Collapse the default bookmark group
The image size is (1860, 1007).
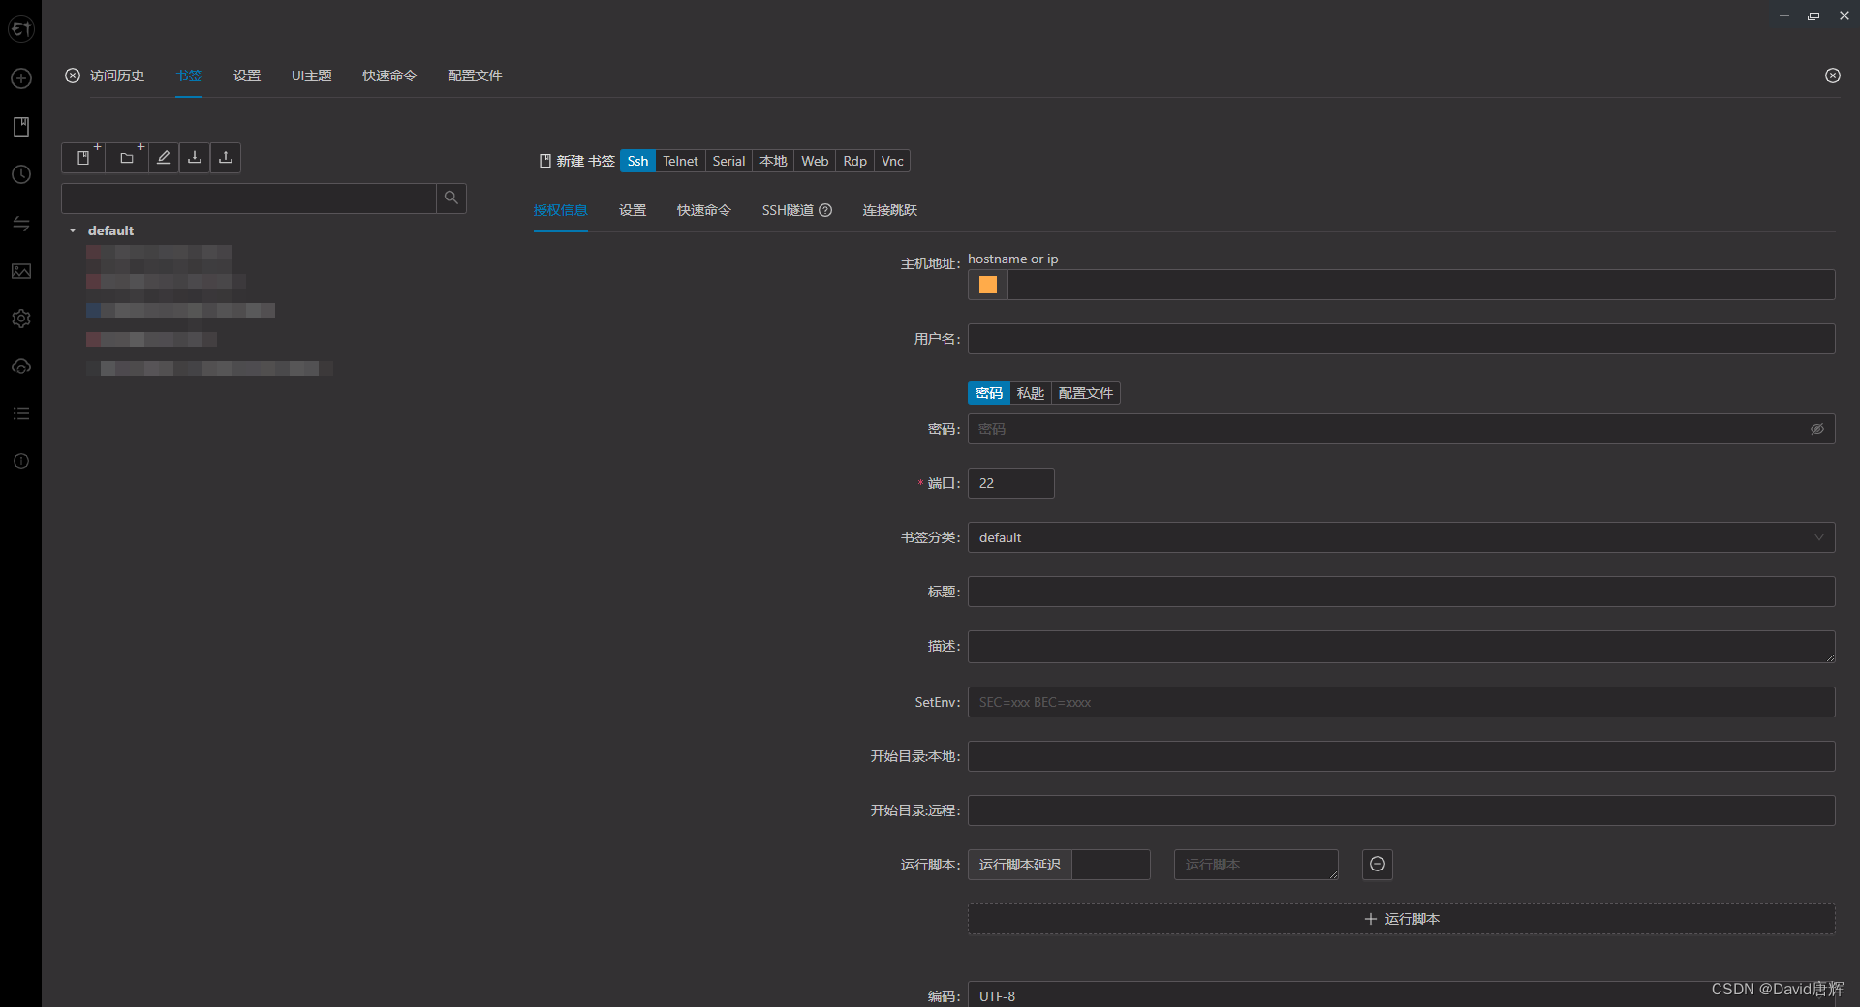(73, 230)
